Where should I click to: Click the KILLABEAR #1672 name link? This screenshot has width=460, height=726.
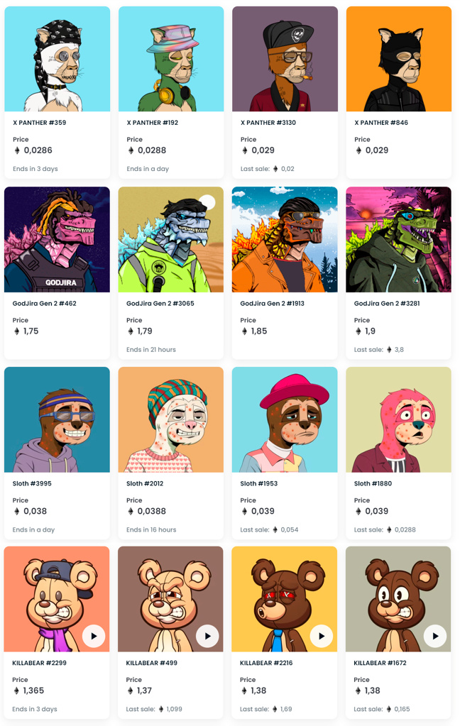click(x=380, y=663)
